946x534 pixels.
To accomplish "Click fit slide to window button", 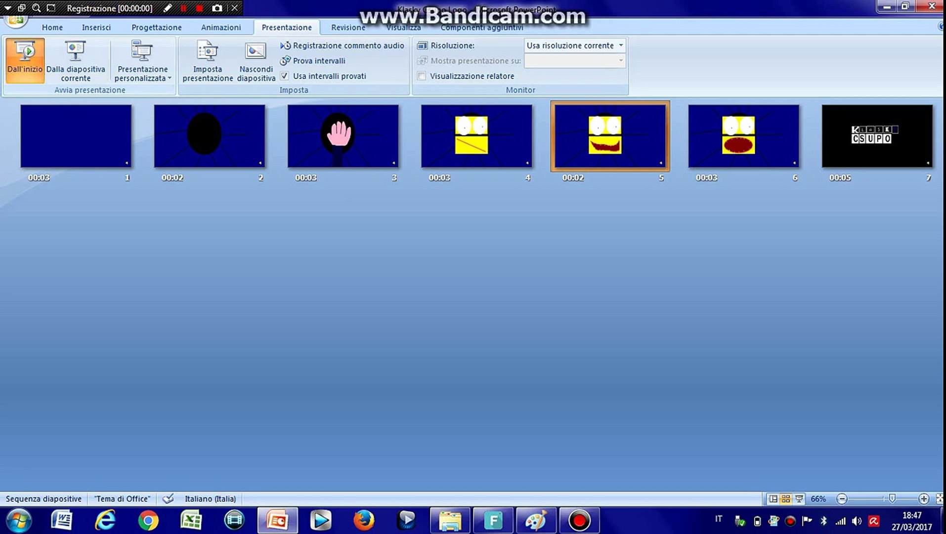I will pos(939,499).
